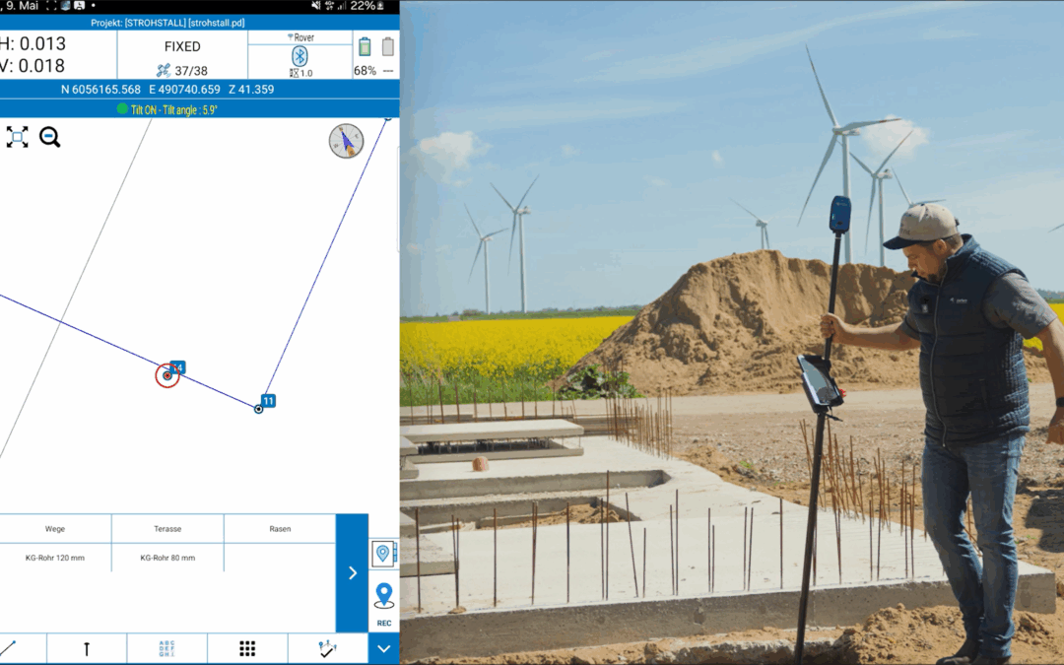Open the grid menu icon
This screenshot has height=665, width=1064.
(247, 648)
